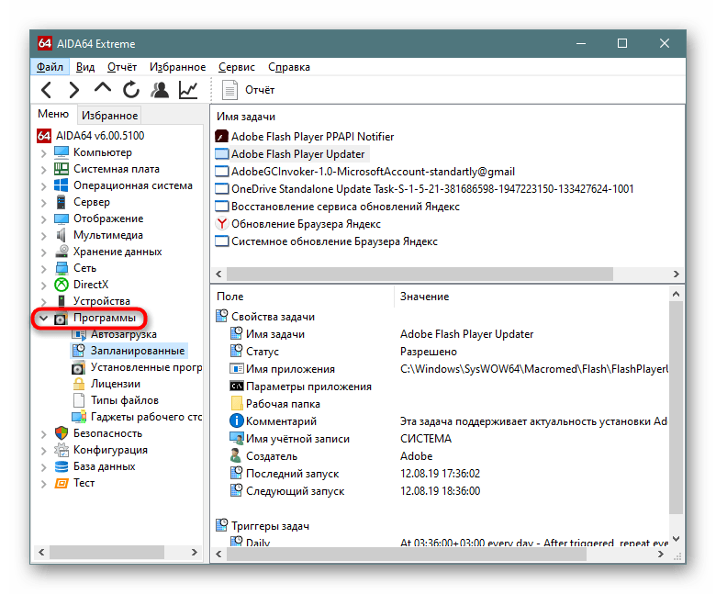
Task: Expand the Операционная система tree node
Action: click(x=44, y=186)
